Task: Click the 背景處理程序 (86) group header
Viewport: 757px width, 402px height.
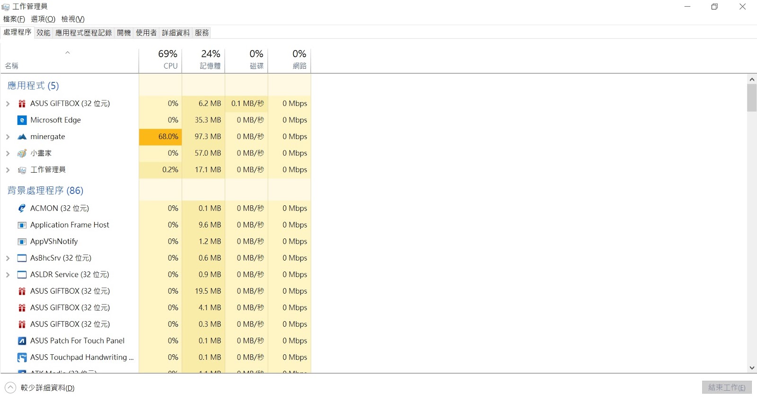Action: click(45, 191)
